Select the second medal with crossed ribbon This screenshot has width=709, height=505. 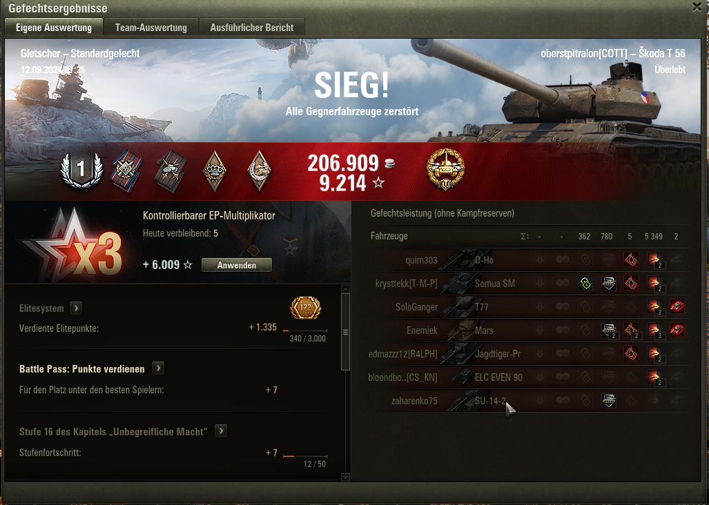click(170, 171)
